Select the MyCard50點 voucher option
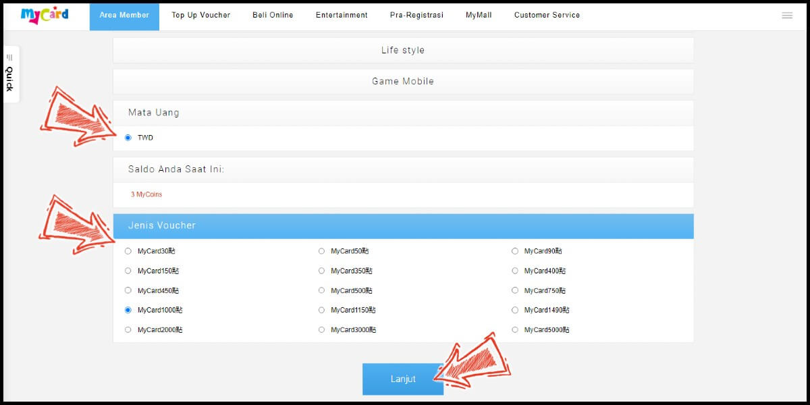Image resolution: width=810 pixels, height=405 pixels. [x=321, y=251]
